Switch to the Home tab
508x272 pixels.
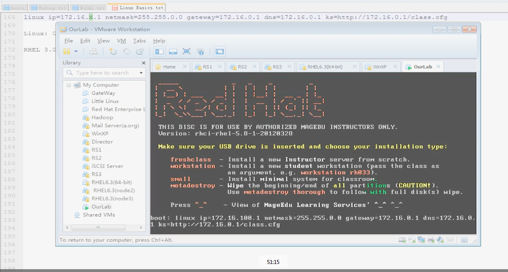pyautogui.click(x=169, y=67)
